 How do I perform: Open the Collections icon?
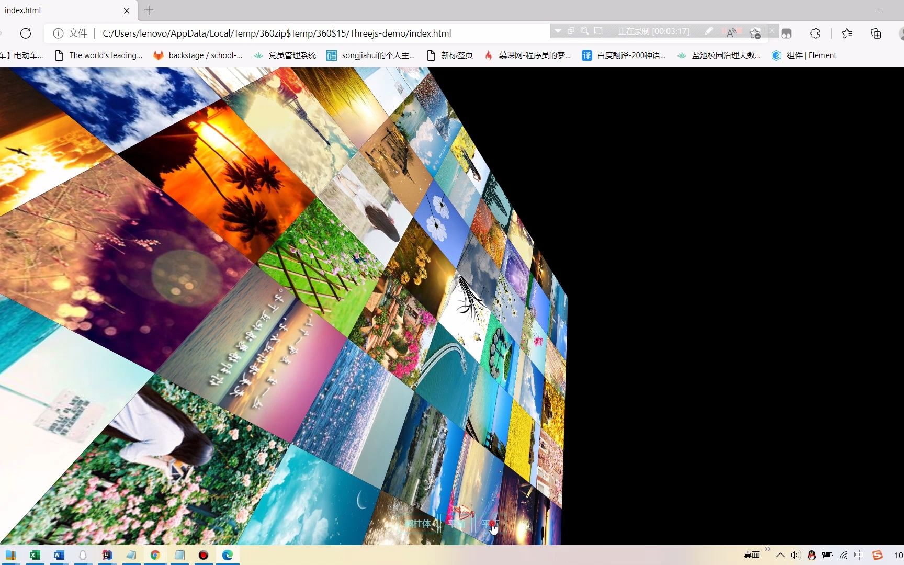(x=876, y=33)
